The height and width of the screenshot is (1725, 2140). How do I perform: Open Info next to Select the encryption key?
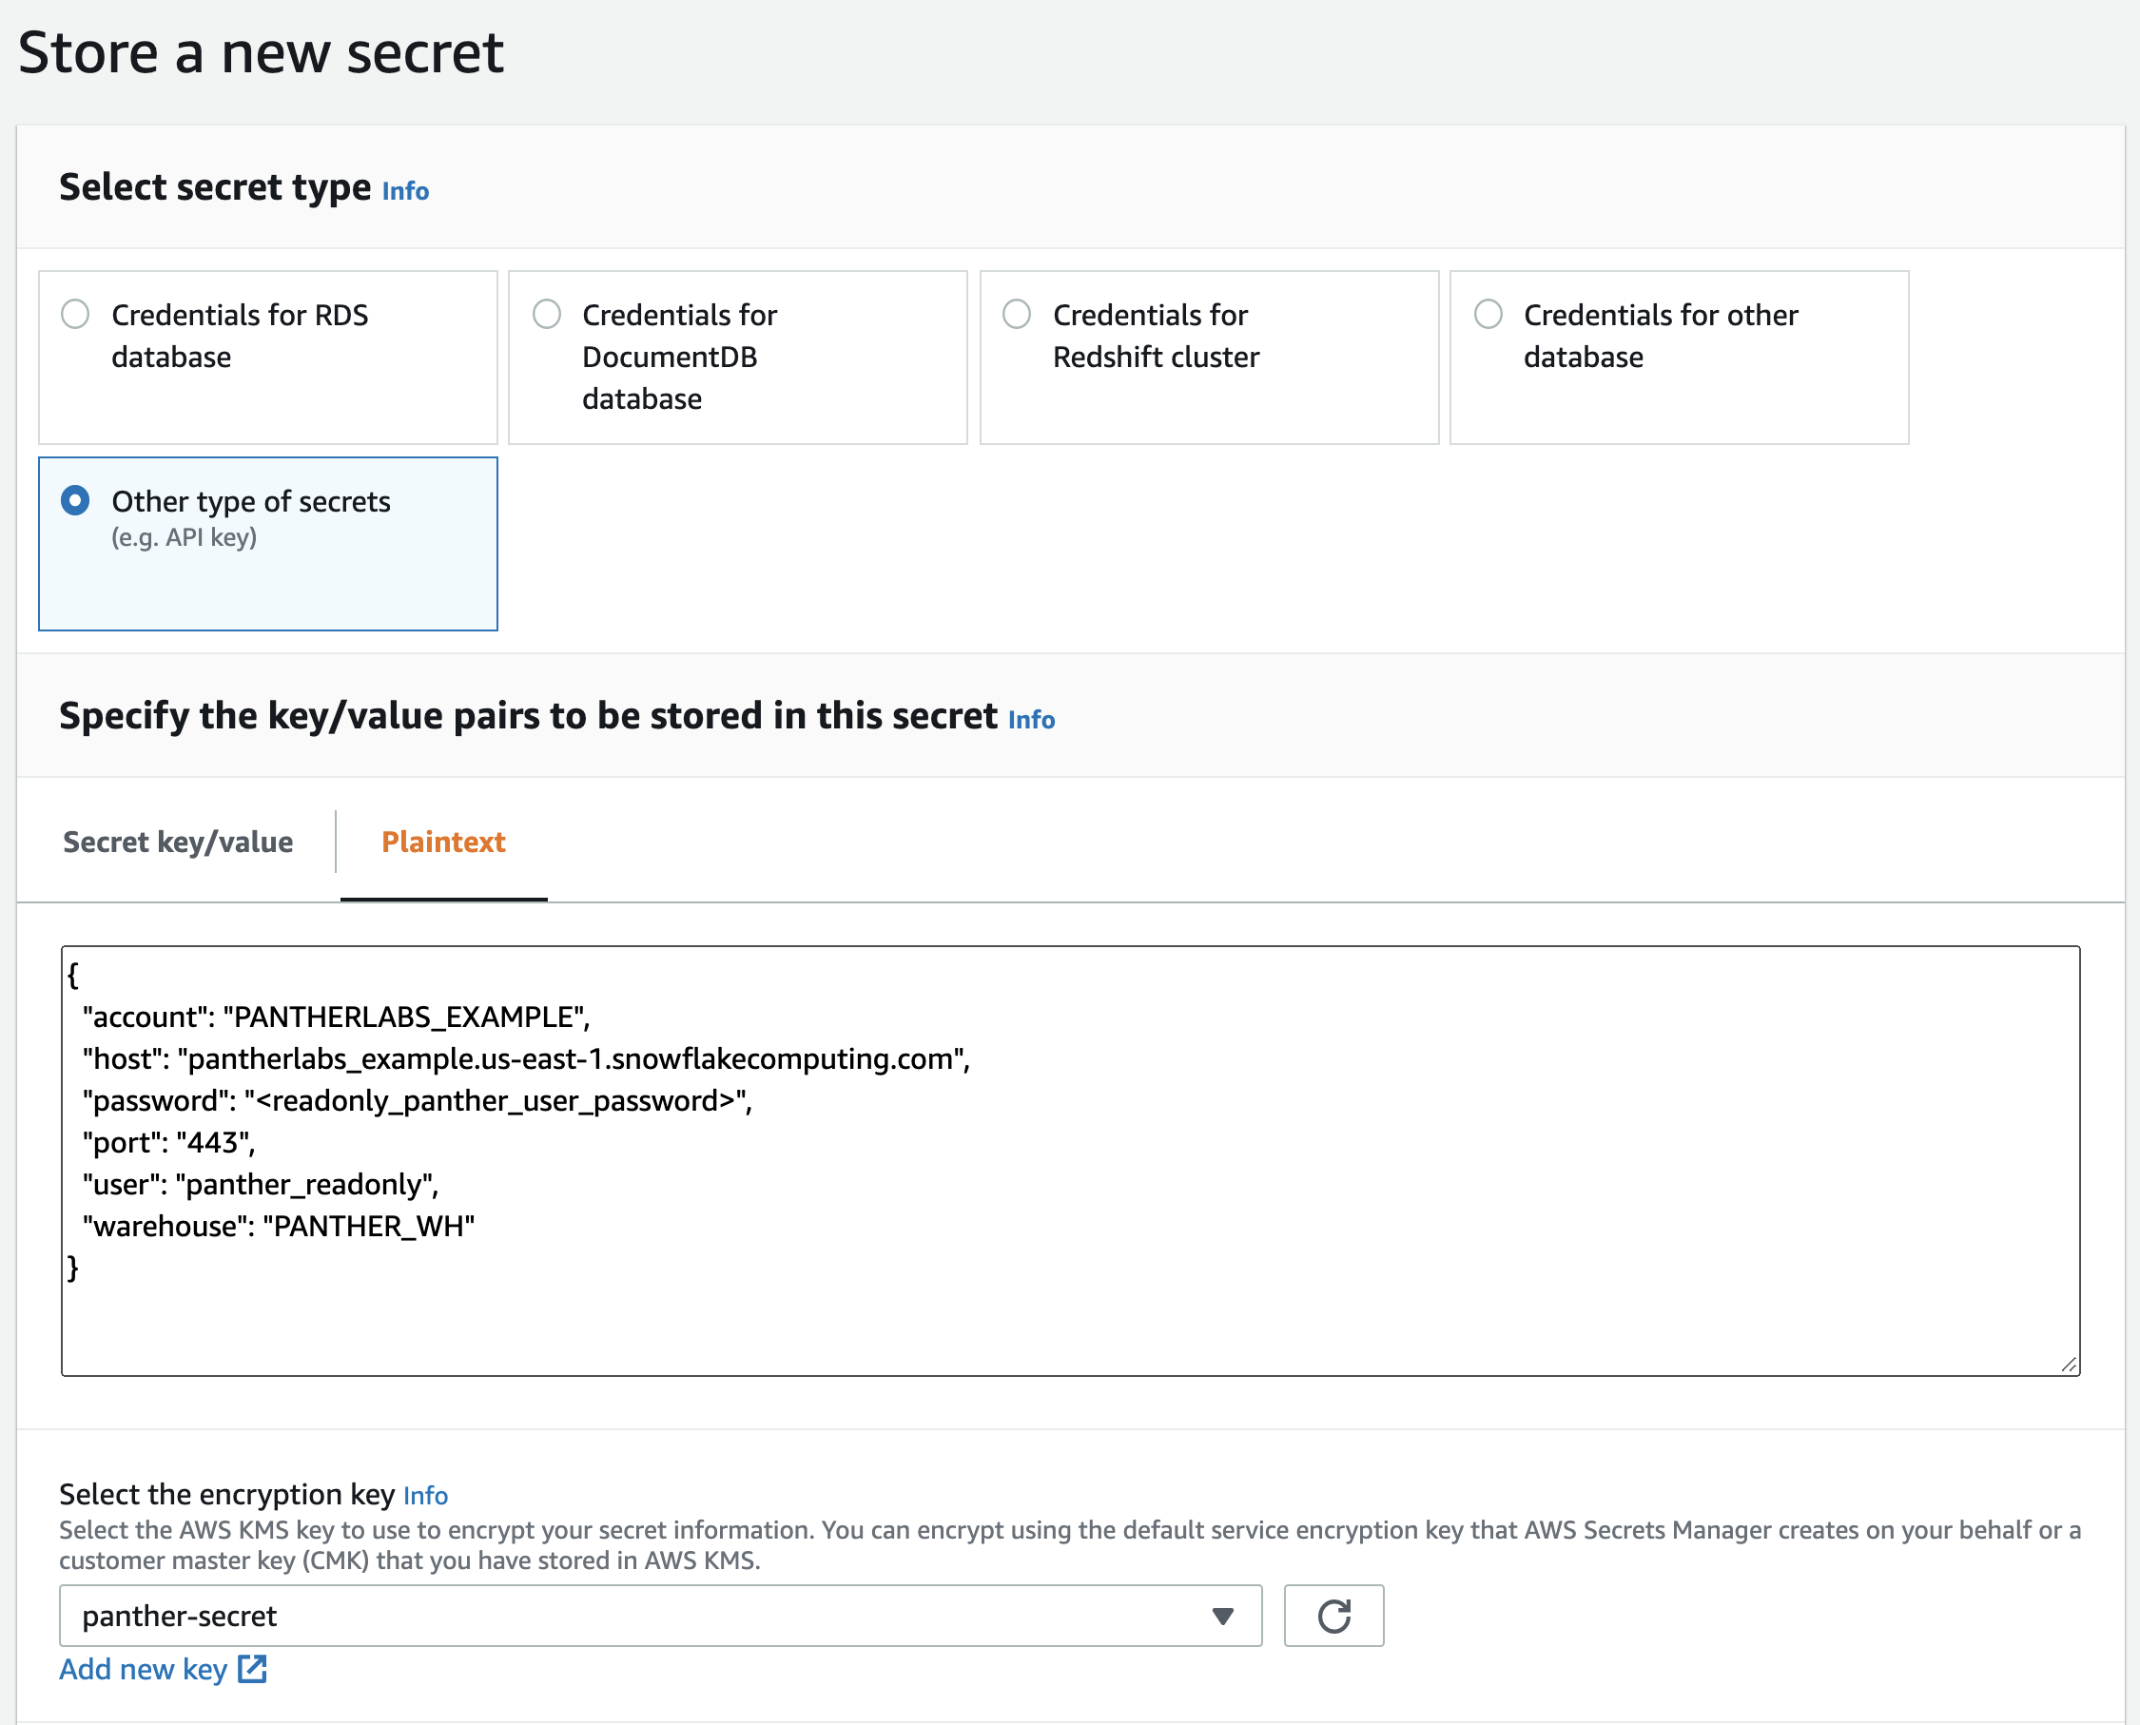424,1494
